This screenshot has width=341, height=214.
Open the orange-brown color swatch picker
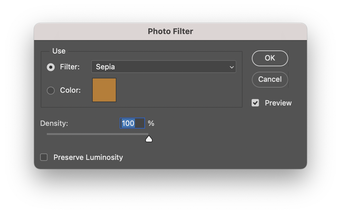tap(104, 90)
